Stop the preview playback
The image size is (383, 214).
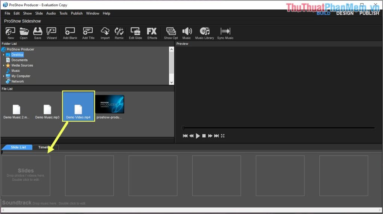coord(204,136)
